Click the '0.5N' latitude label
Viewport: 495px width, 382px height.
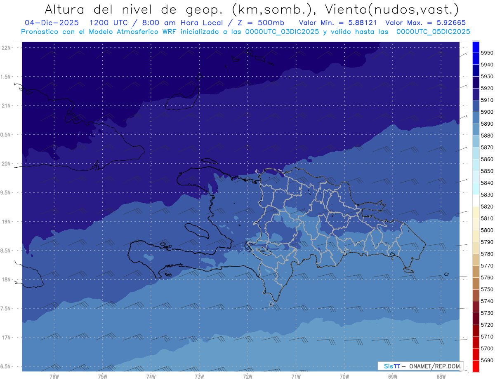click(6, 135)
